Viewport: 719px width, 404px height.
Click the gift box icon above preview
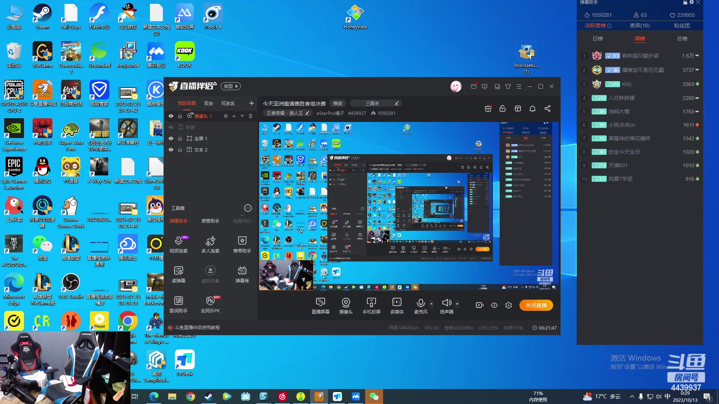[x=488, y=108]
